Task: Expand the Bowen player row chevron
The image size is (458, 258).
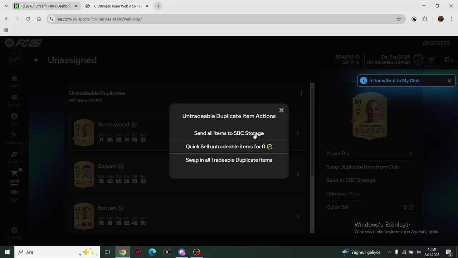Action: click(298, 216)
